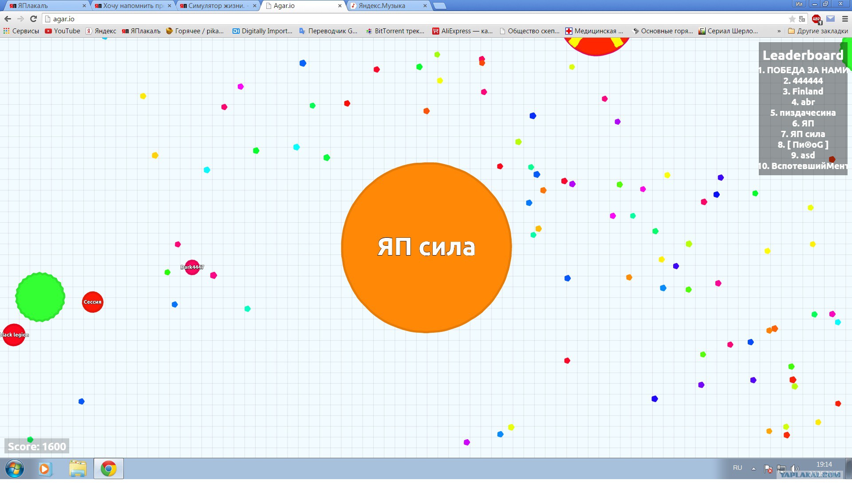Reload the agar.io page
This screenshot has width=852, height=488.
[x=33, y=19]
